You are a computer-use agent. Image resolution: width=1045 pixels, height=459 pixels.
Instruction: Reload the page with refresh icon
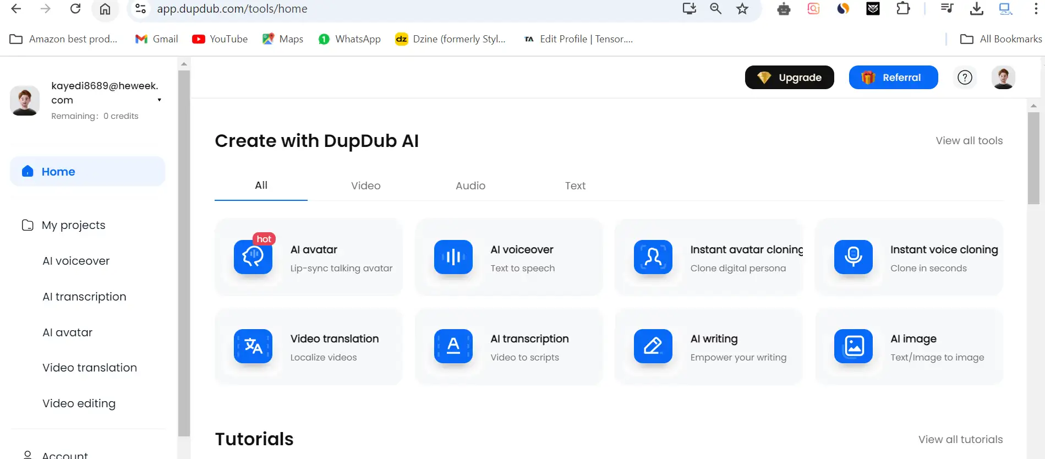(75, 9)
